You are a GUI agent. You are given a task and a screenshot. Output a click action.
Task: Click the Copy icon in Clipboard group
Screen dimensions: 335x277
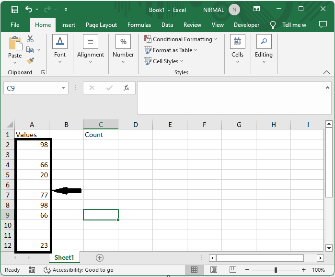30,50
